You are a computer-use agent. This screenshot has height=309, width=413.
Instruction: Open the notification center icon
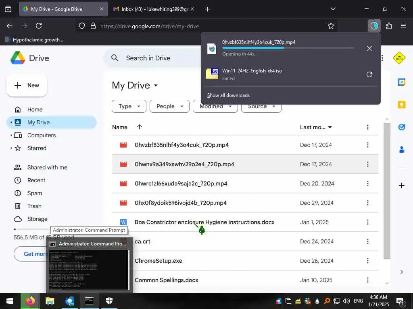pos(400,301)
